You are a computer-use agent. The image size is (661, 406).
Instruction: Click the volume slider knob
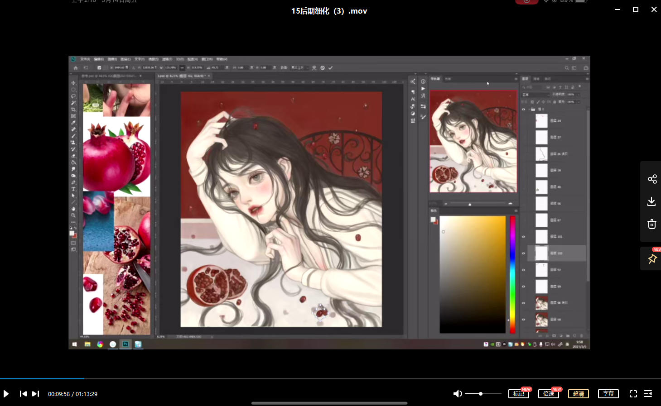[x=481, y=394]
